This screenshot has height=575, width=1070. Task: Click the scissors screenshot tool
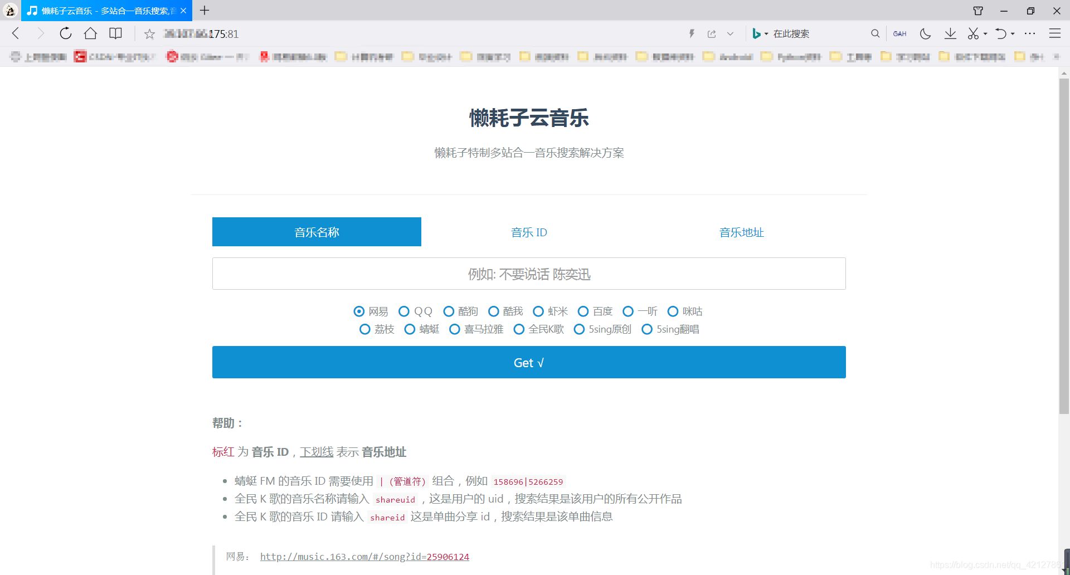973,34
